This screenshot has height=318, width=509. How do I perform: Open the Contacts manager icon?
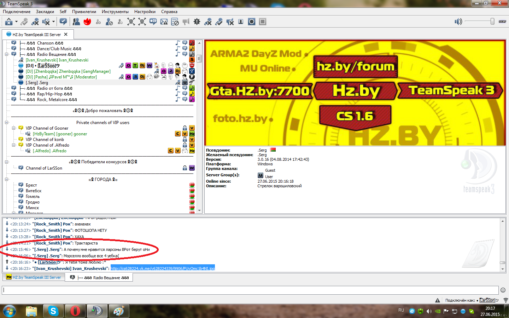[76, 22]
